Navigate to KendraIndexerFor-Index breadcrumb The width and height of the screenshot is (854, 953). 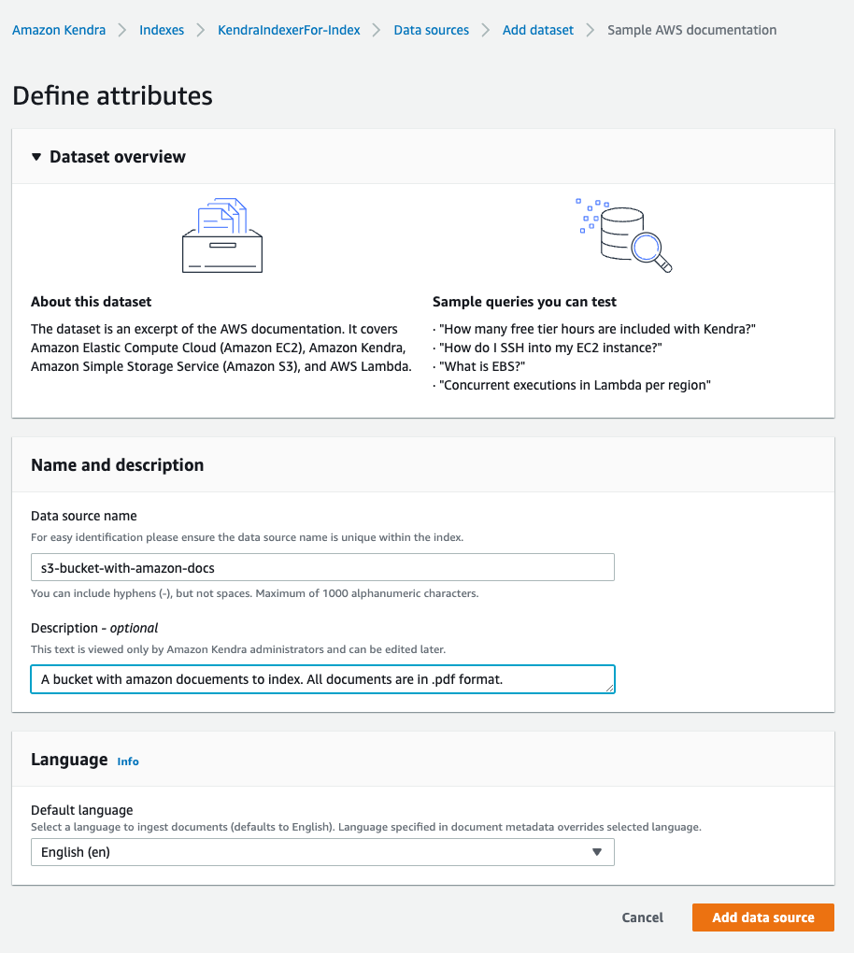(289, 30)
